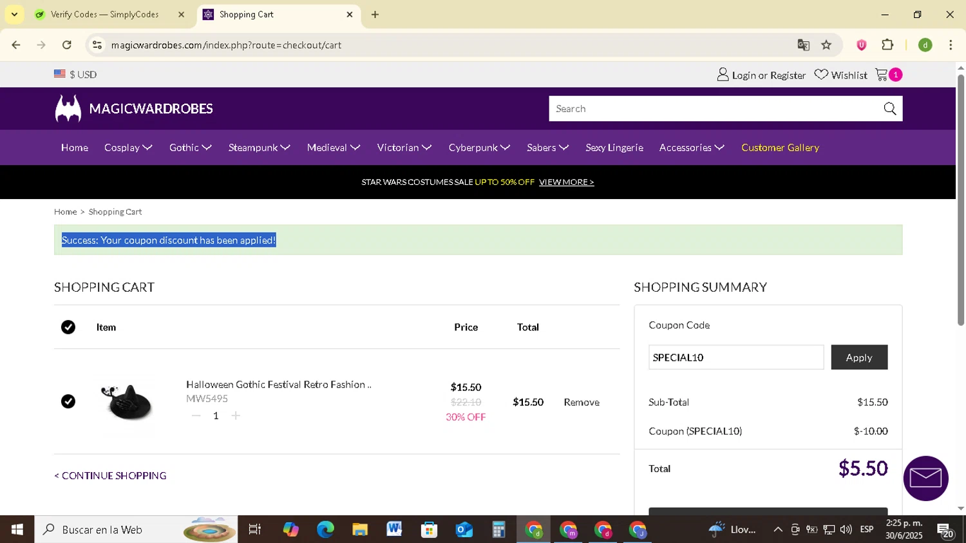
Task: Expand the Gothic menu
Action: click(190, 148)
